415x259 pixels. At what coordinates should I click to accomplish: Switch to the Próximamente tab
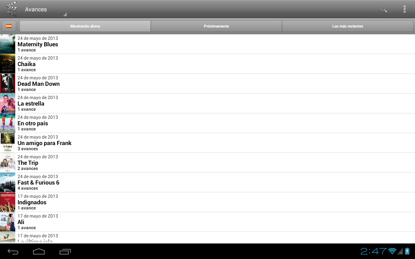(217, 26)
